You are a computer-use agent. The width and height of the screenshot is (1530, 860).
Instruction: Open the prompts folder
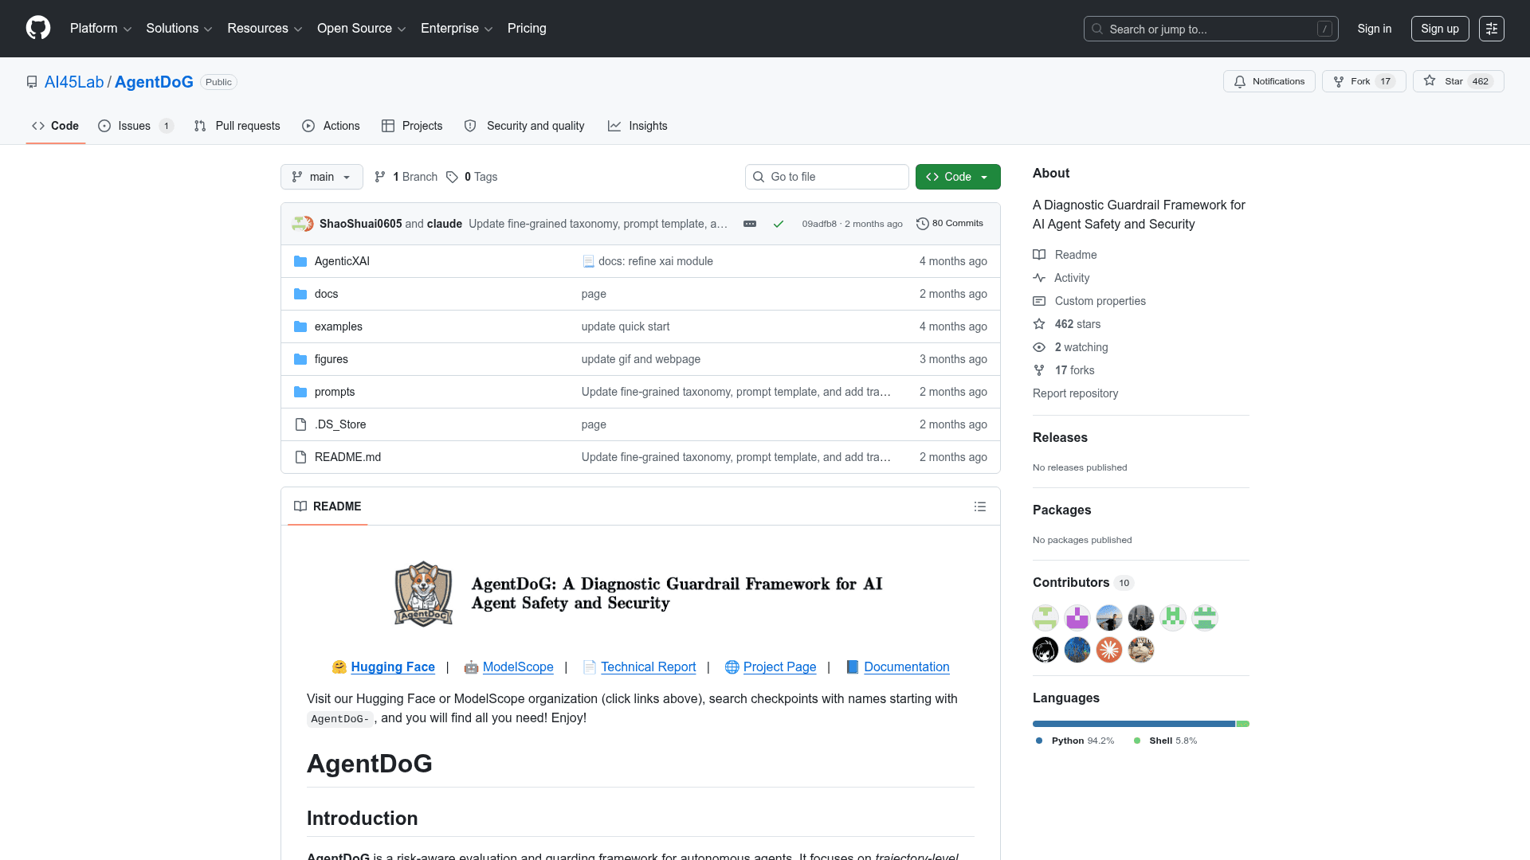335,392
